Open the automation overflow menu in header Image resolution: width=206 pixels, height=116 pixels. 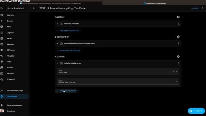(202, 8)
